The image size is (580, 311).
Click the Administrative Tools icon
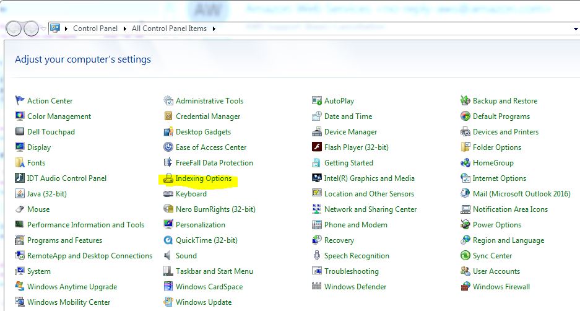pos(168,100)
